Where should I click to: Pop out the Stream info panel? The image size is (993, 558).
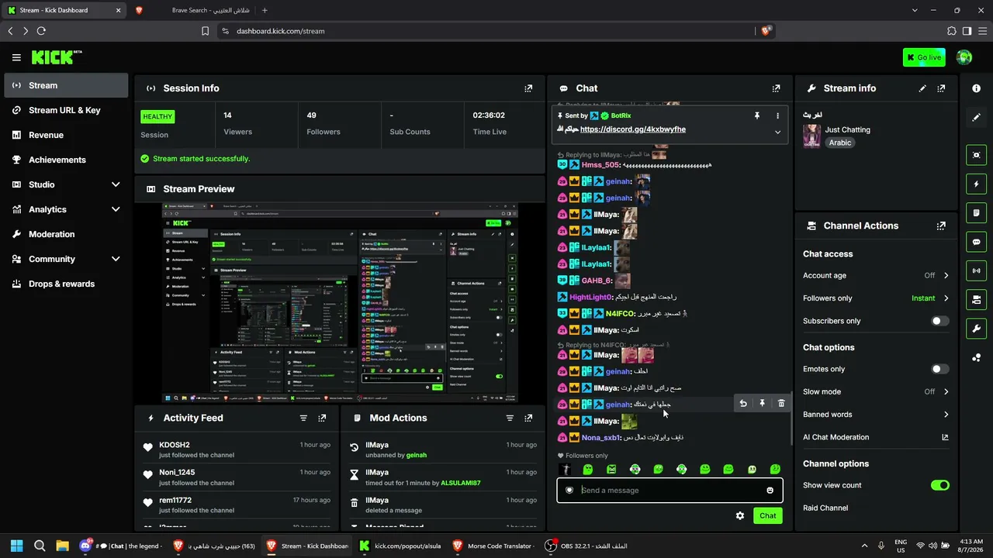(x=941, y=88)
